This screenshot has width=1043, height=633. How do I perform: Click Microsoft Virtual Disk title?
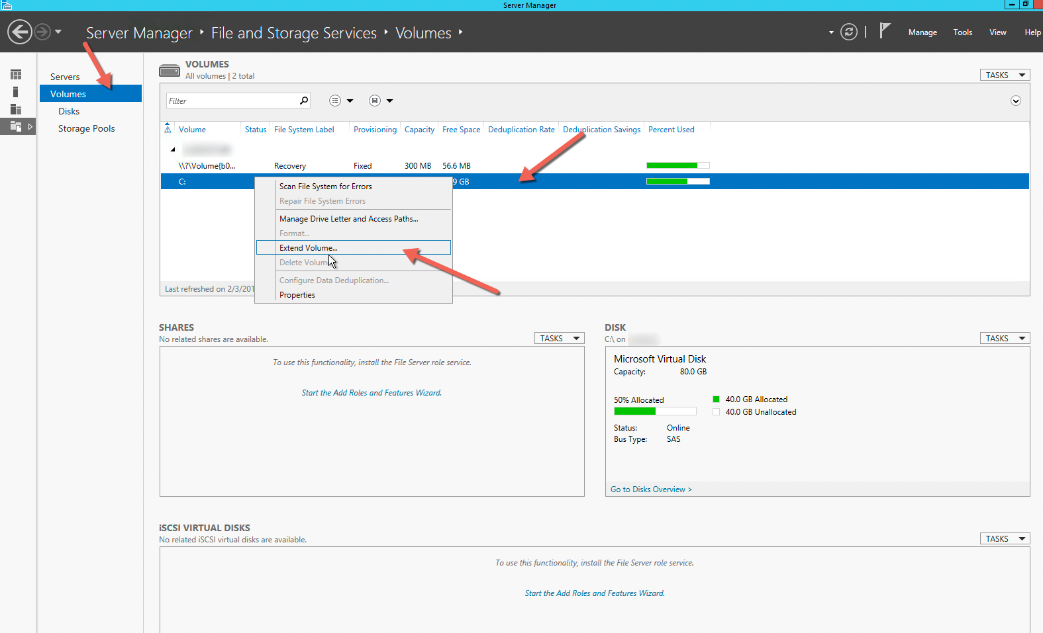[x=660, y=359]
